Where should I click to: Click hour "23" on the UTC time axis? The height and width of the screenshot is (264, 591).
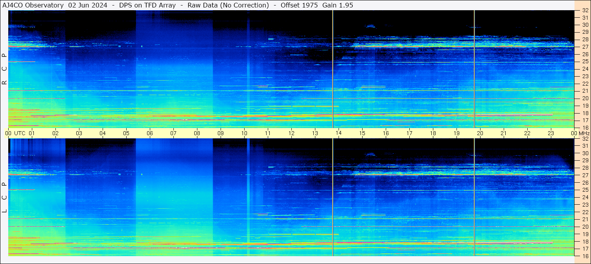551,133
